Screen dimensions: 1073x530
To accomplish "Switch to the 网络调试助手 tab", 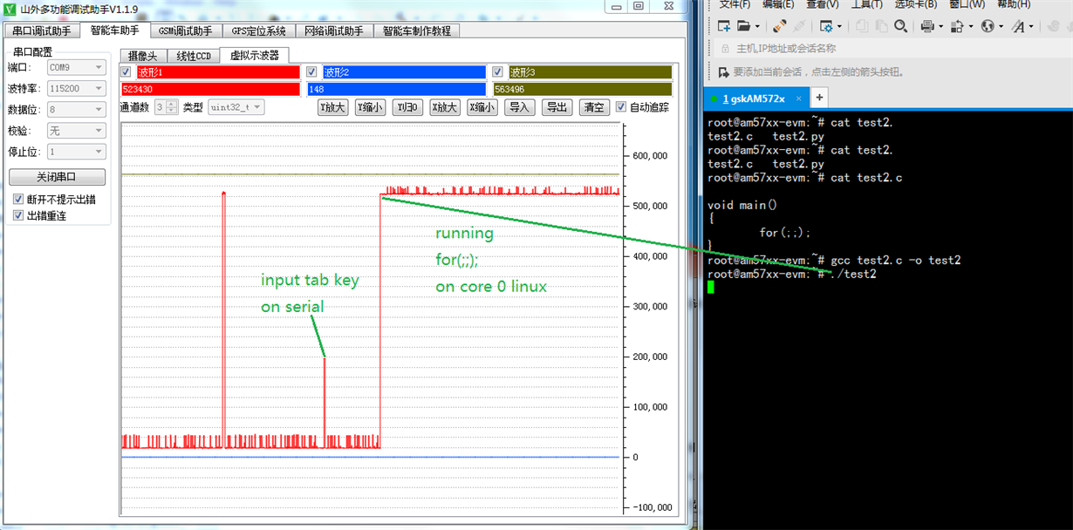I will click(334, 31).
